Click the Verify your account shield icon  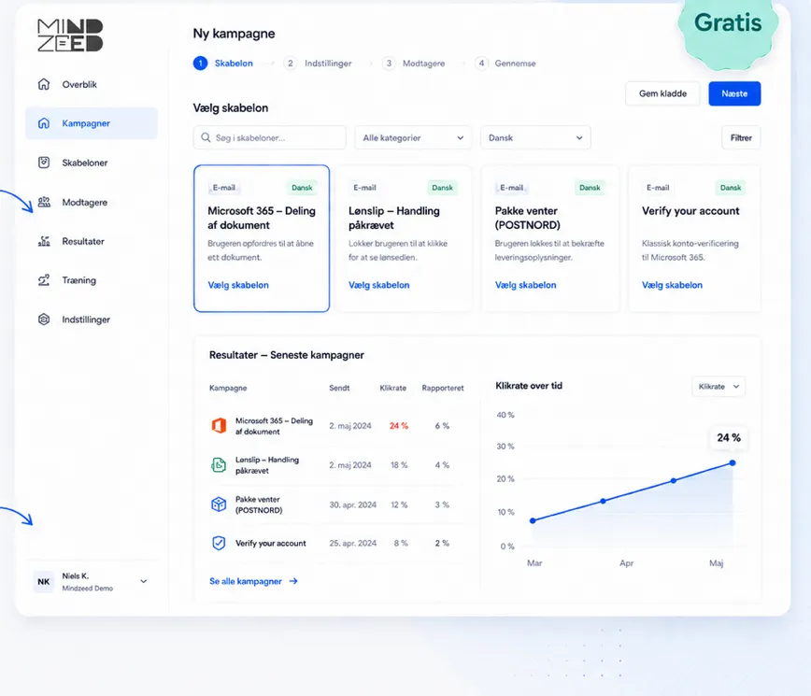(x=219, y=543)
